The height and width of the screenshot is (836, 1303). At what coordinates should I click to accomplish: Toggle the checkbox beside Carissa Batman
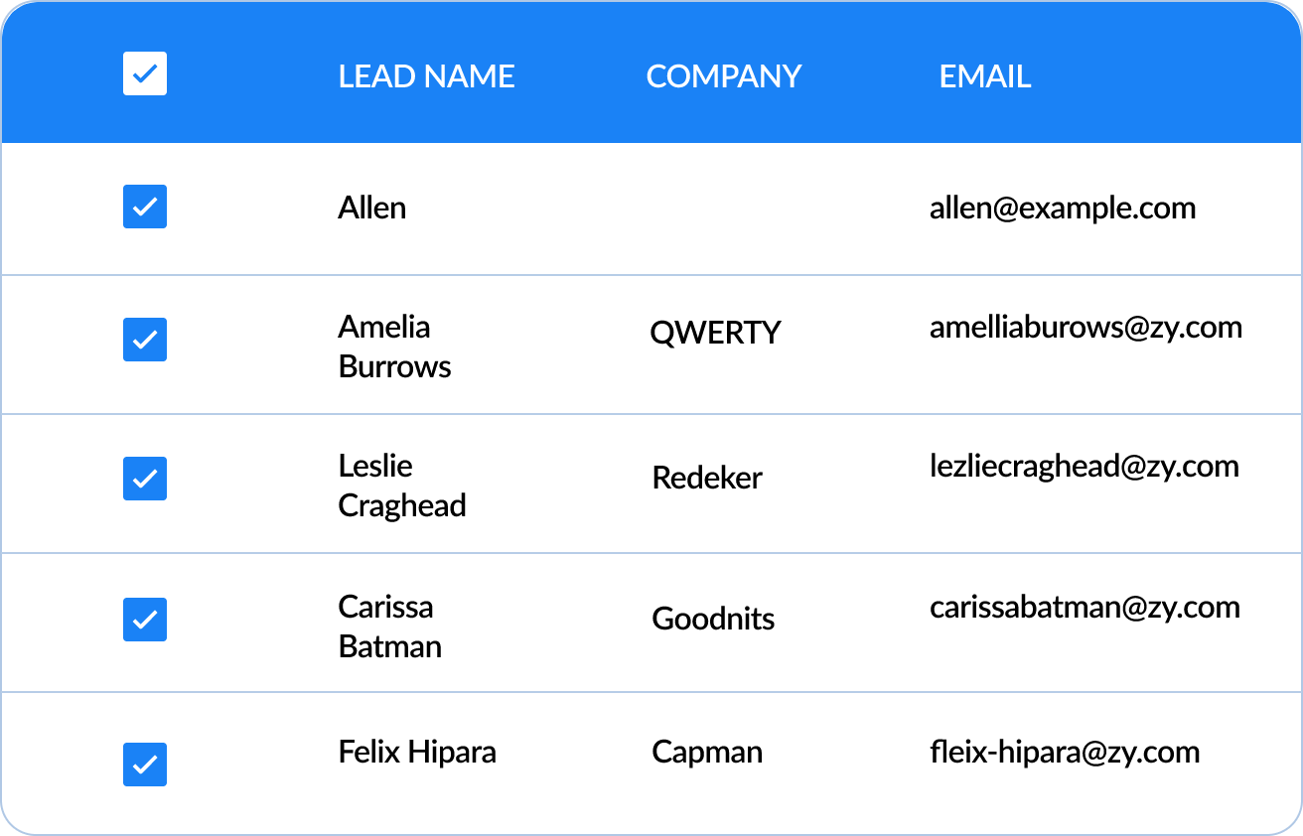point(145,620)
